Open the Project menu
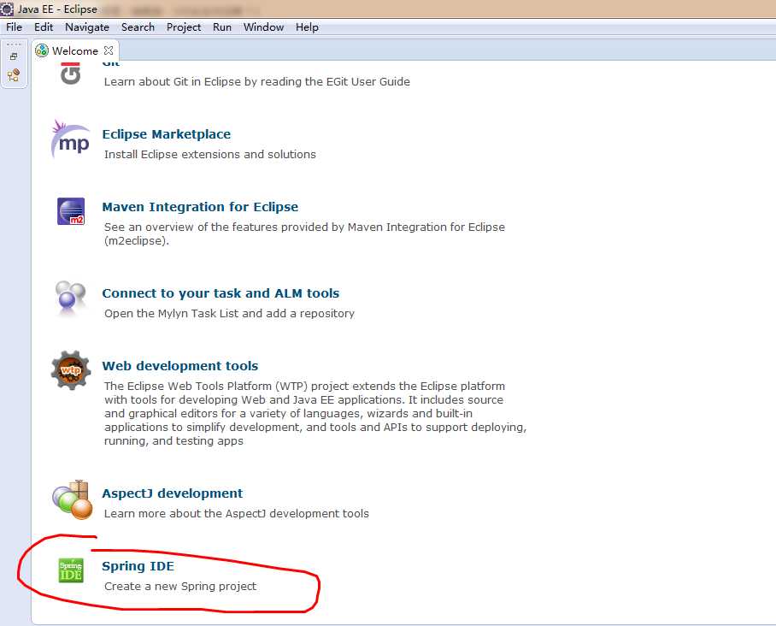The width and height of the screenshot is (776, 626). pos(184,27)
